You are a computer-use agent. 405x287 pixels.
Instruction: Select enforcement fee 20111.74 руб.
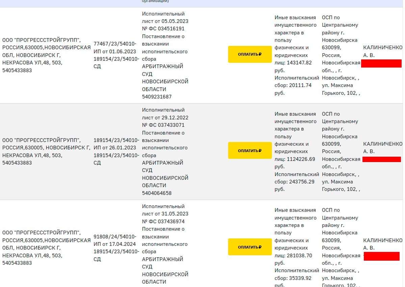[297, 85]
